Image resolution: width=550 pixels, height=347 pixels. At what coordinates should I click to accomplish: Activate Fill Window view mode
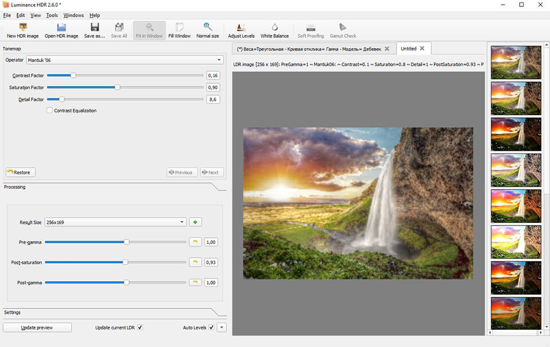click(179, 30)
